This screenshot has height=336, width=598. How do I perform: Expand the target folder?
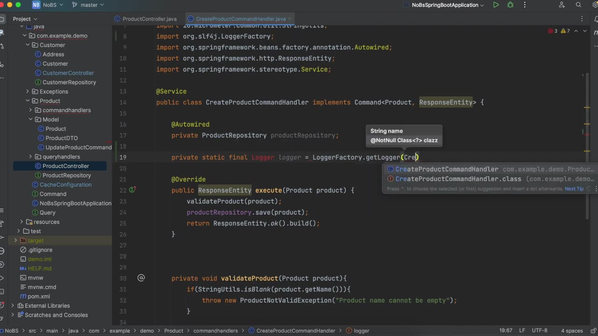point(15,240)
